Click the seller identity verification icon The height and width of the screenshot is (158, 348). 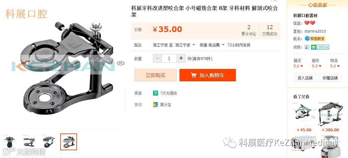click(x=307, y=47)
